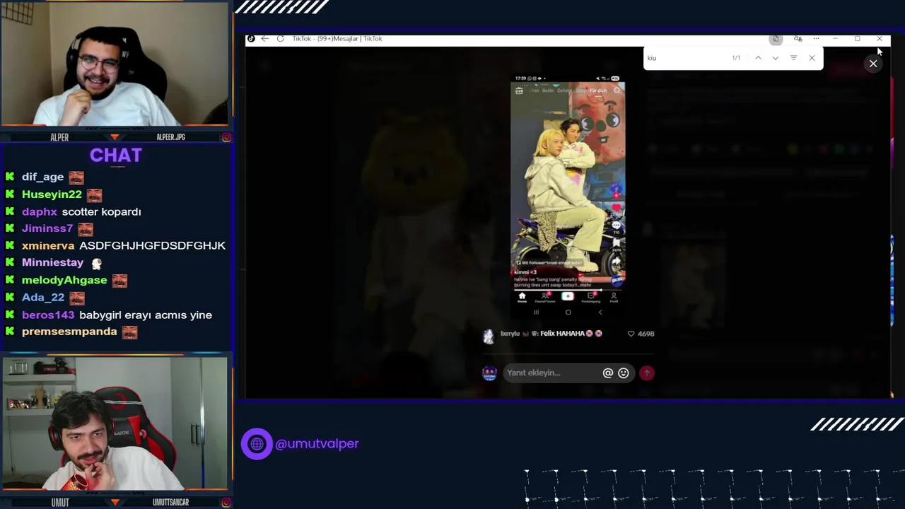The image size is (905, 509).
Task: Click the UMUT name label
Action: [x=60, y=503]
